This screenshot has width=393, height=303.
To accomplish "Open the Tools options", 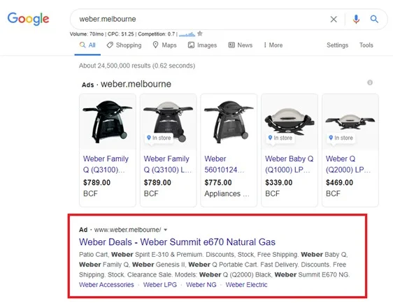I will [x=366, y=45].
